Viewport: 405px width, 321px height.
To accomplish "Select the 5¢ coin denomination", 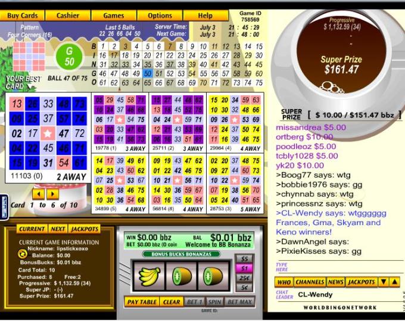I will click(244, 288).
